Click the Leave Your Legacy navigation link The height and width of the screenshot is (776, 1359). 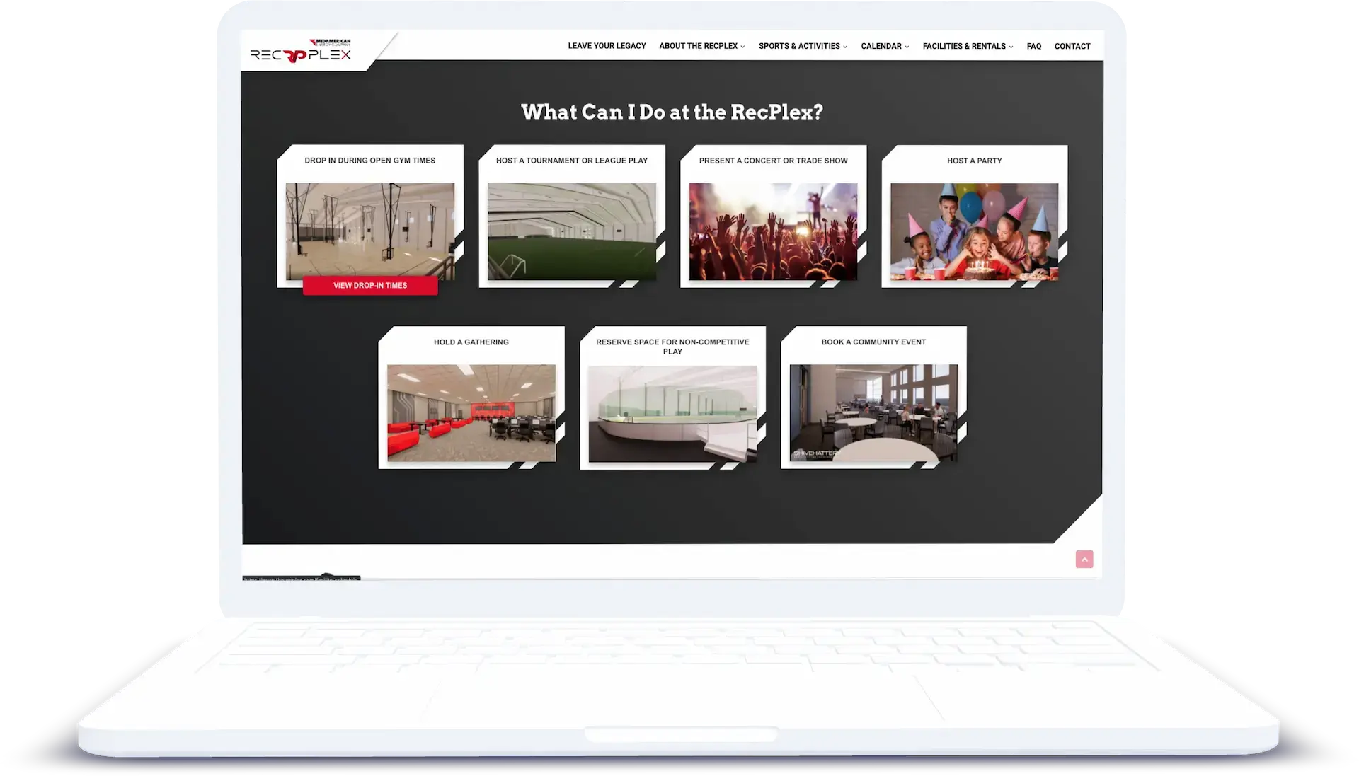(x=607, y=46)
